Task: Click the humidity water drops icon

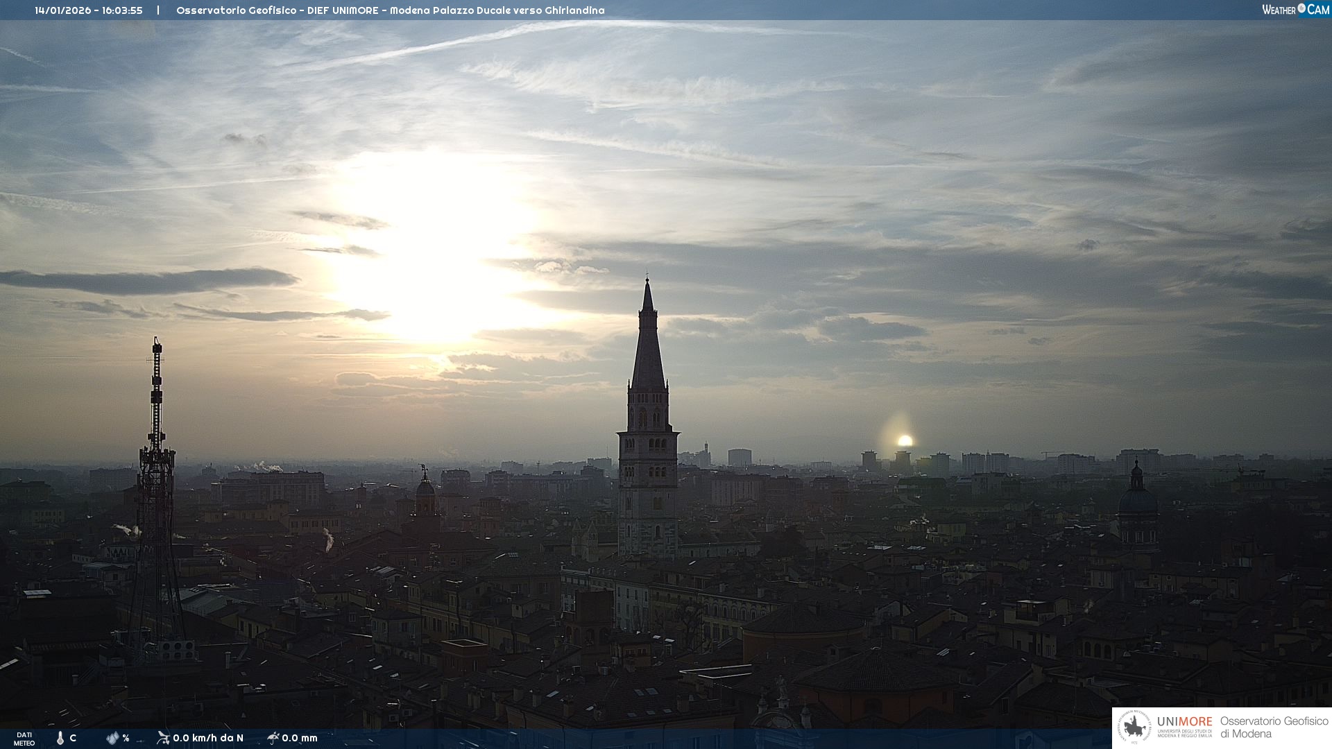Action: tap(112, 738)
